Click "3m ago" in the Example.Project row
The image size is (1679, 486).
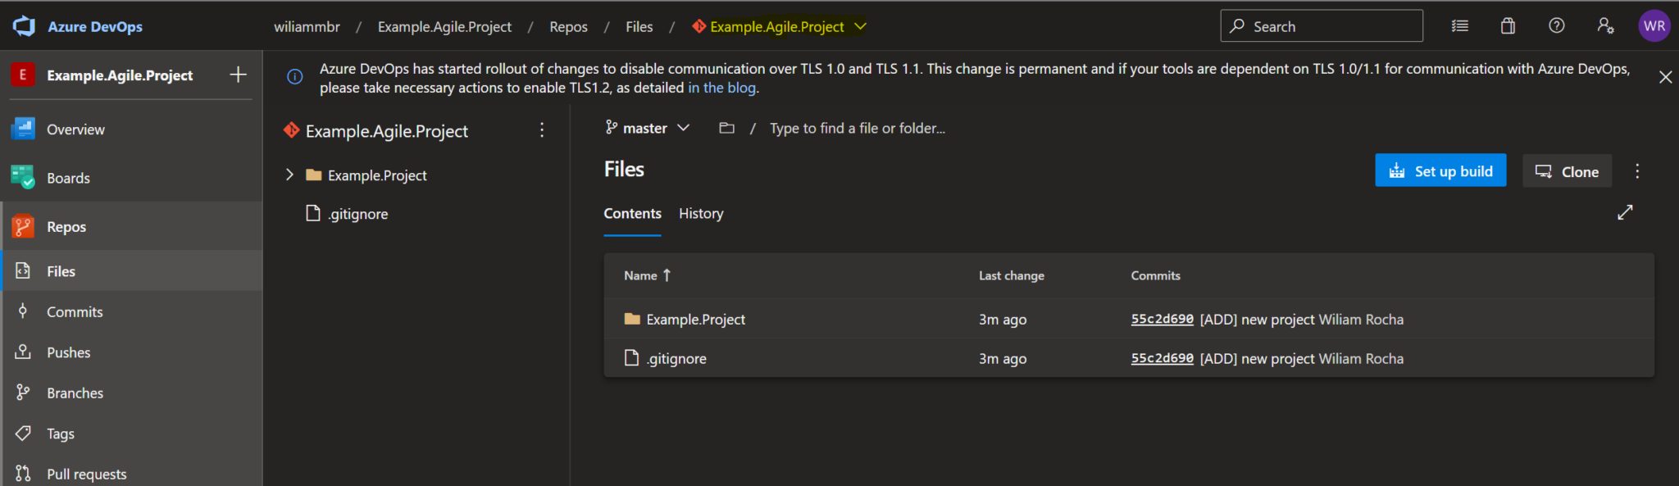pos(1002,320)
